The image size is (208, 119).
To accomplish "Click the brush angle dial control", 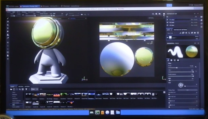I will pyautogui.click(x=180, y=85).
